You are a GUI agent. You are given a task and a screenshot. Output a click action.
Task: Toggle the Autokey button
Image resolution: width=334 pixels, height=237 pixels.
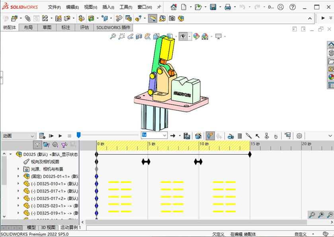coord(210,136)
